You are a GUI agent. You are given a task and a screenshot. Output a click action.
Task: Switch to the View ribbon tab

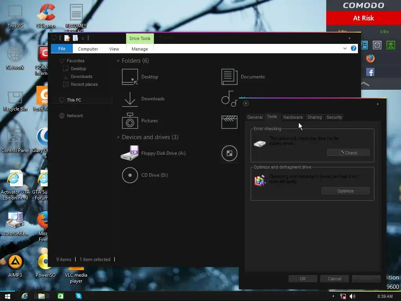(x=114, y=49)
